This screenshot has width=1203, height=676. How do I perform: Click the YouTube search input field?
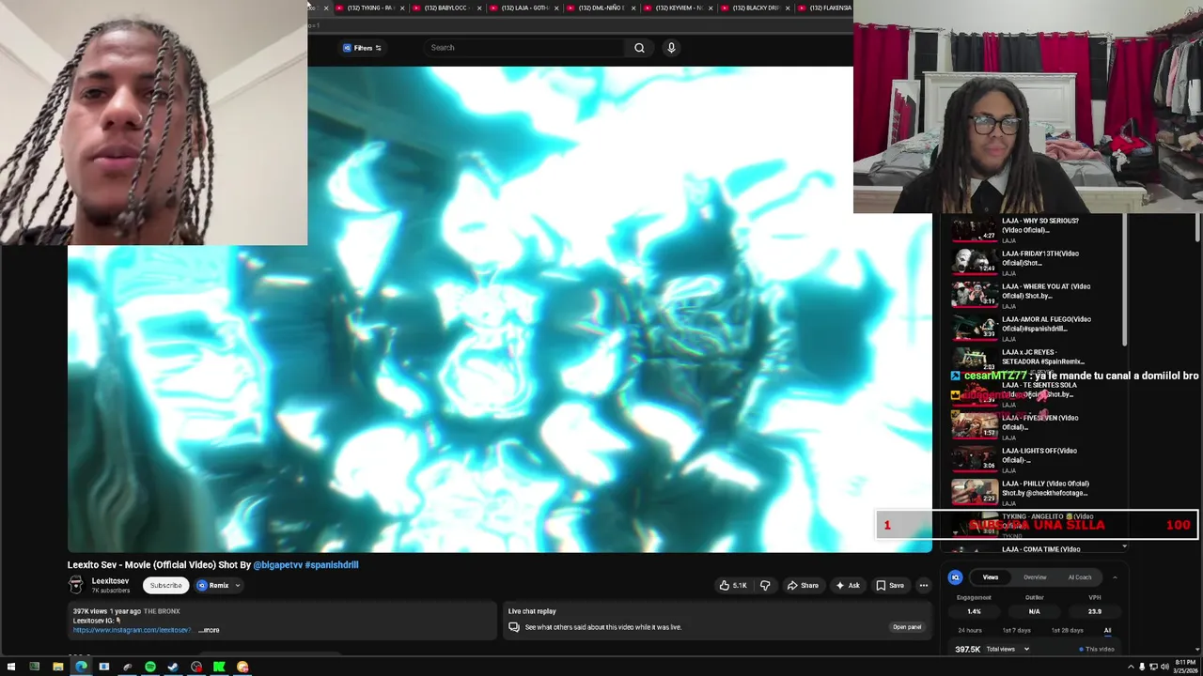coord(524,48)
